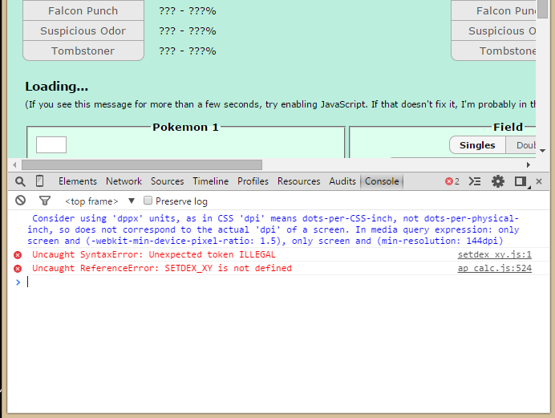The height and width of the screenshot is (418, 555).
Task: Select the Singles format option
Action: (x=476, y=145)
